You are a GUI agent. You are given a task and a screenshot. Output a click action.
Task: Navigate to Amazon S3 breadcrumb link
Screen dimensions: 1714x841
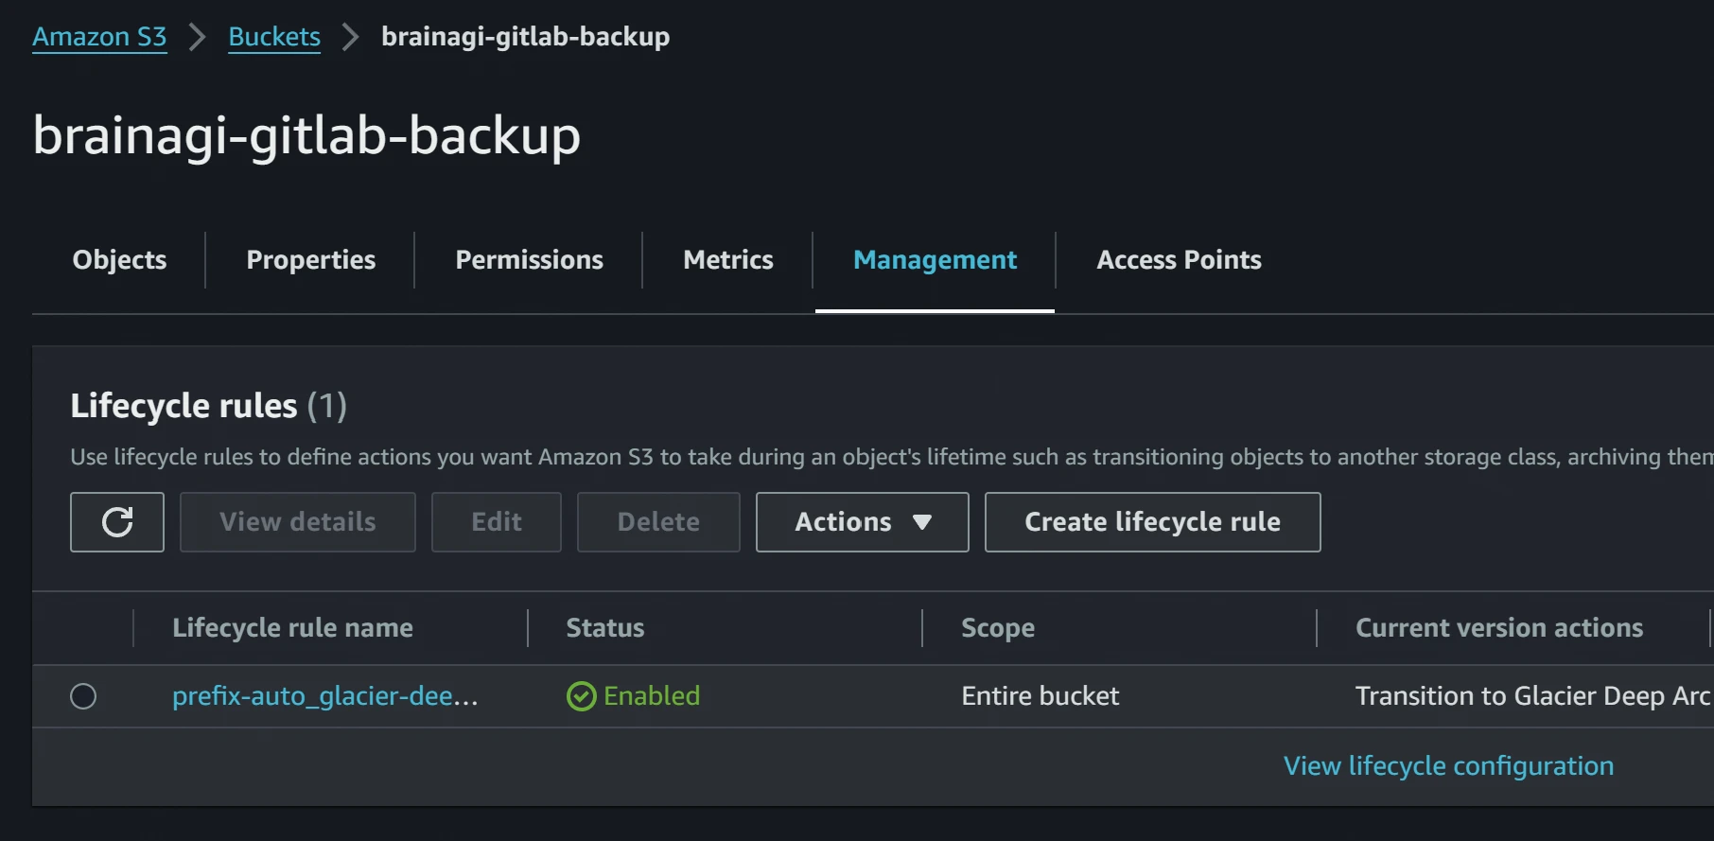(99, 37)
